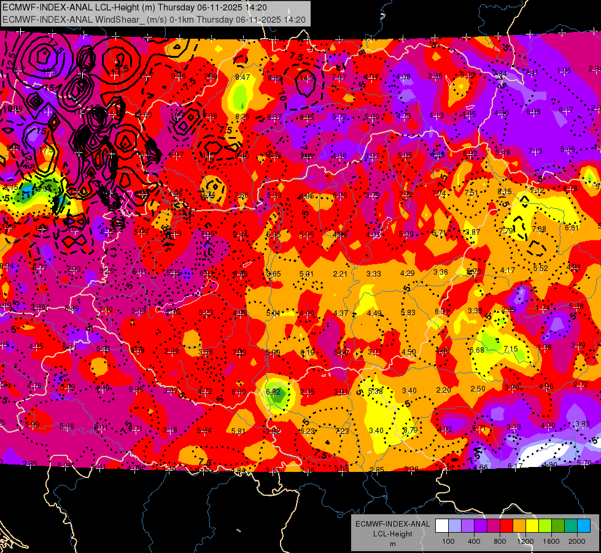
Task: Click the grid value 1.74
Action: point(543,307)
